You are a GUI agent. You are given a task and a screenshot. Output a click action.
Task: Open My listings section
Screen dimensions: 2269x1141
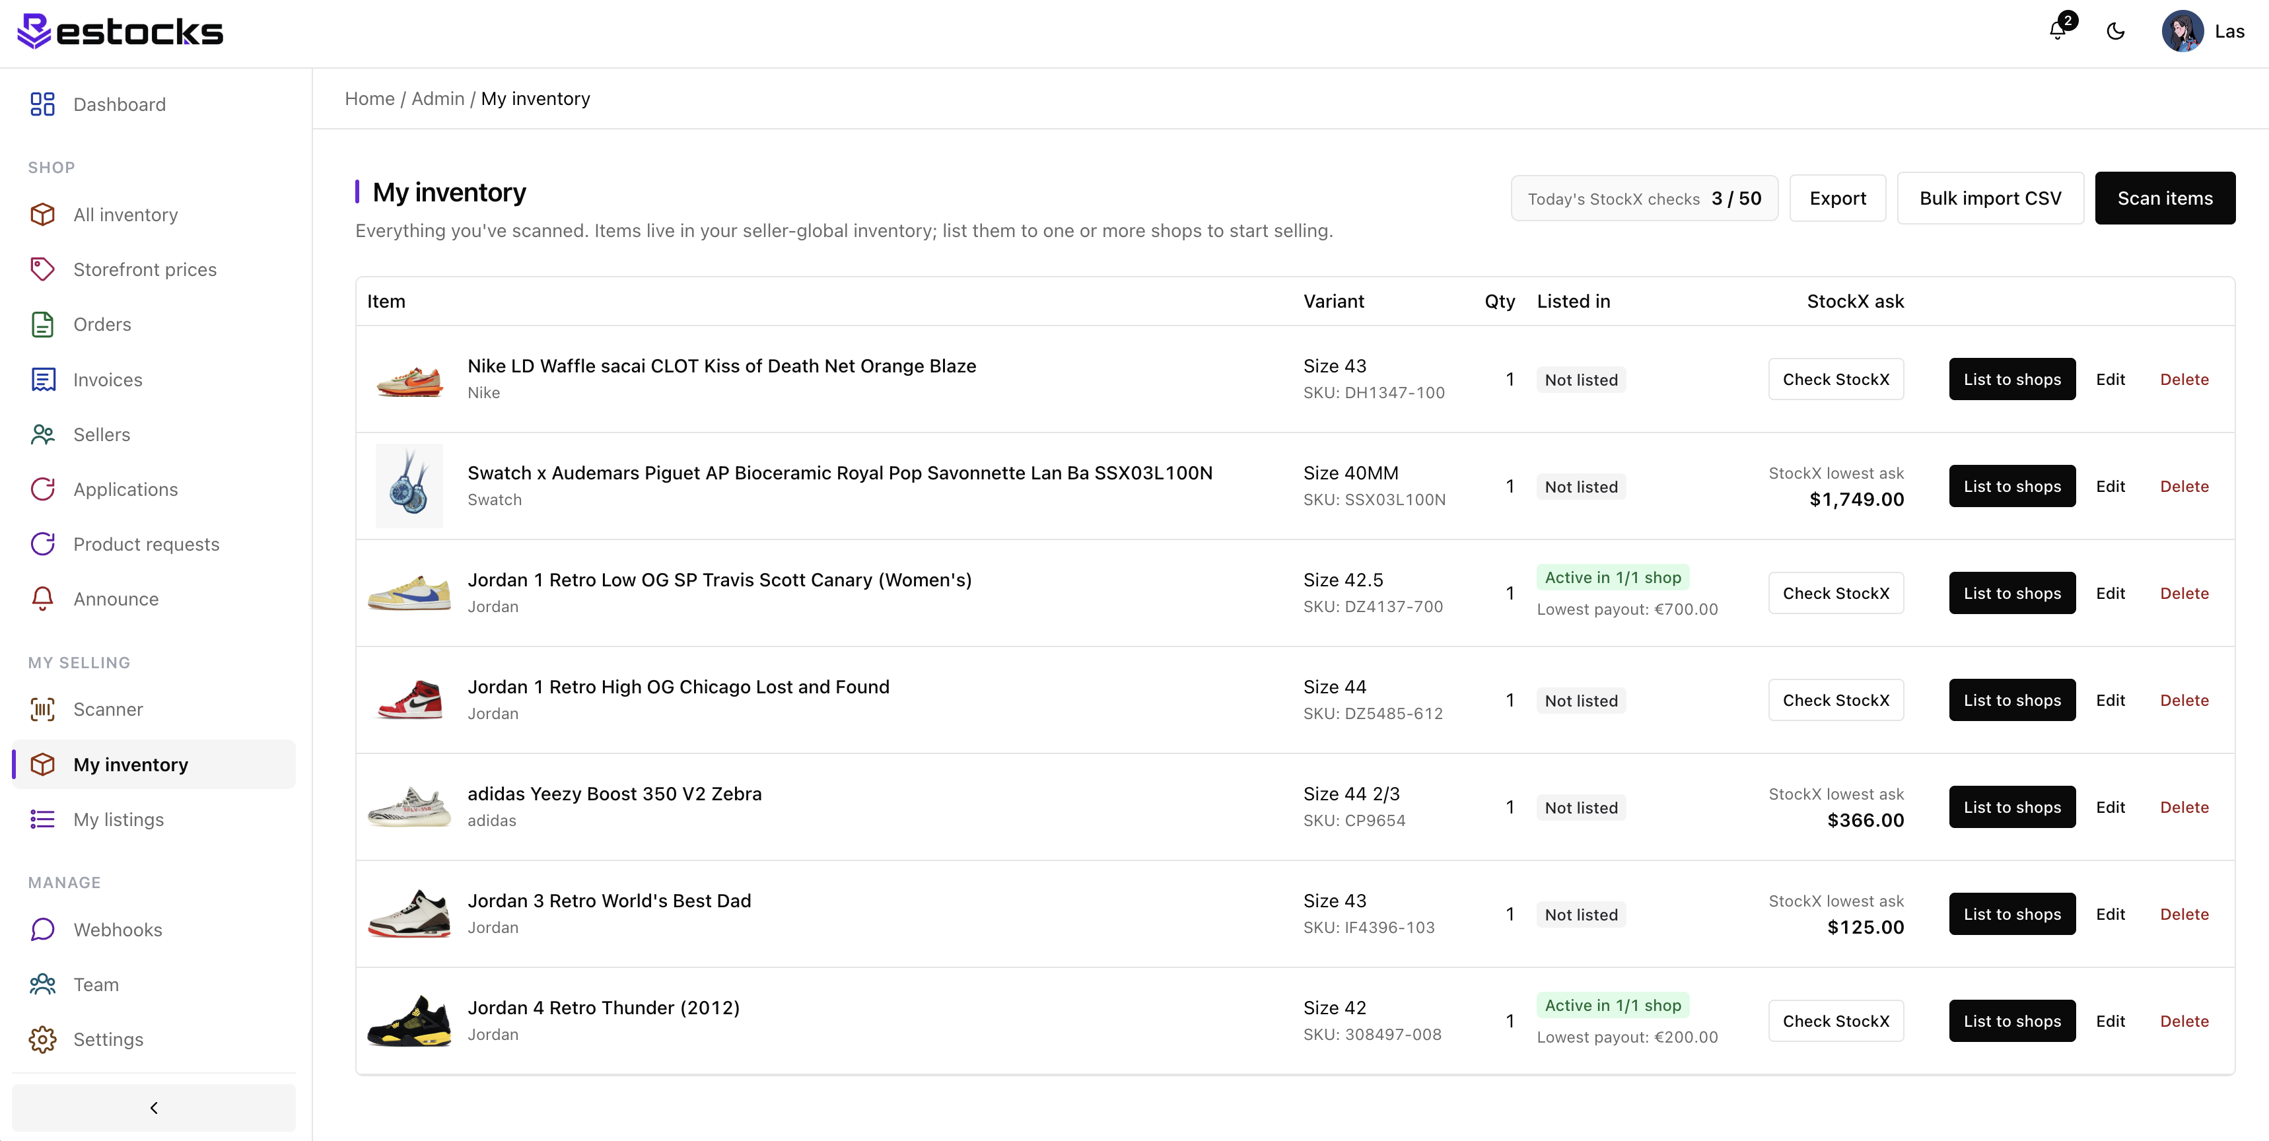point(153,819)
